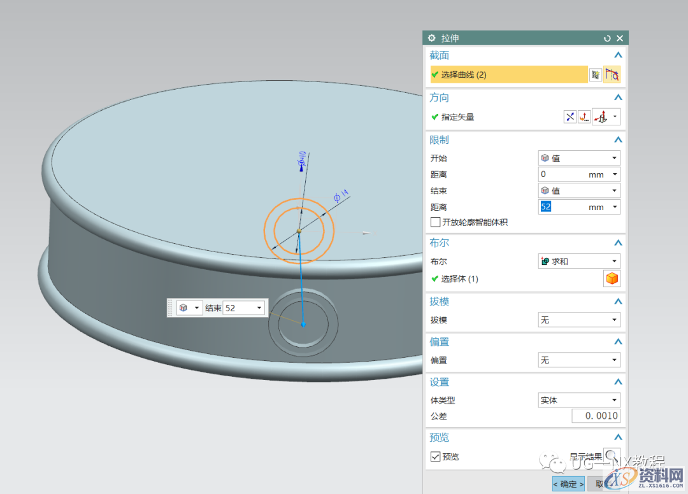This screenshot has height=494, width=688.
Task: Open the 布尔 求和 dropdown
Action: point(578,261)
